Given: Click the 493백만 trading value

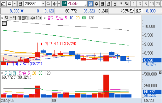Looking at the screenshot, I should [x=127, y=11].
